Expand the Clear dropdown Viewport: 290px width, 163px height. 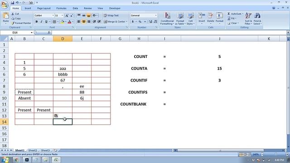click(238, 23)
